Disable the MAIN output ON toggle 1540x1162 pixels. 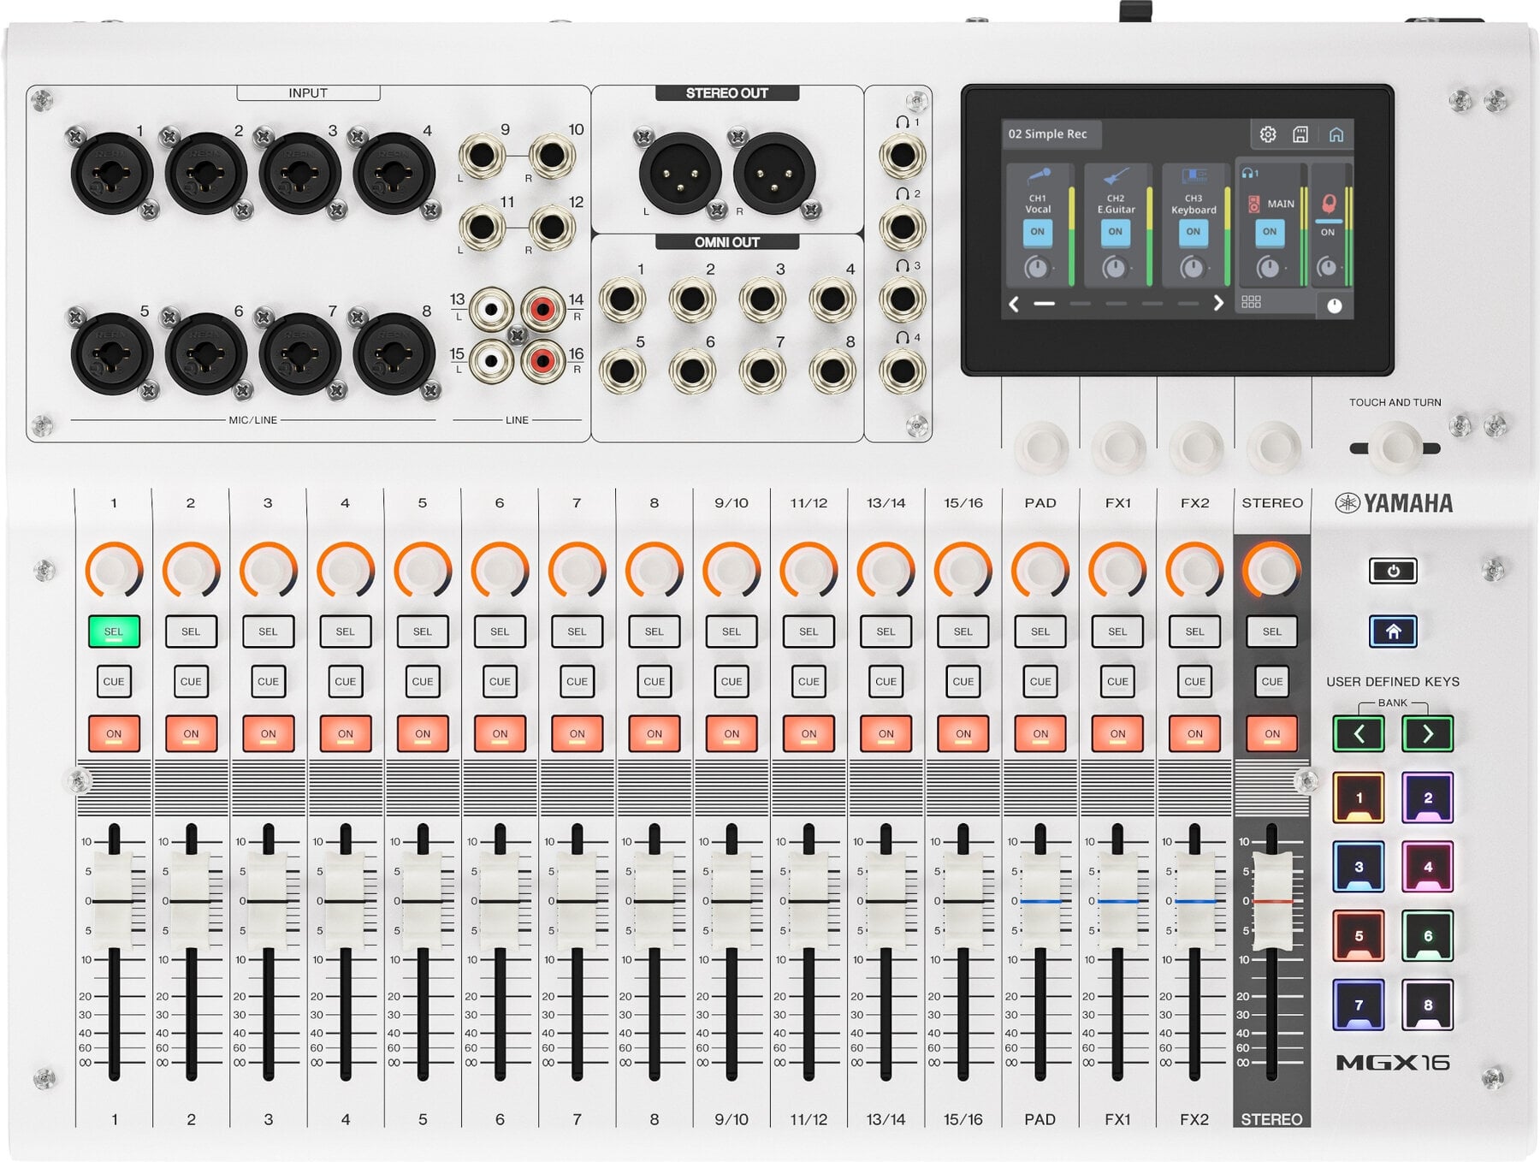point(1270,232)
